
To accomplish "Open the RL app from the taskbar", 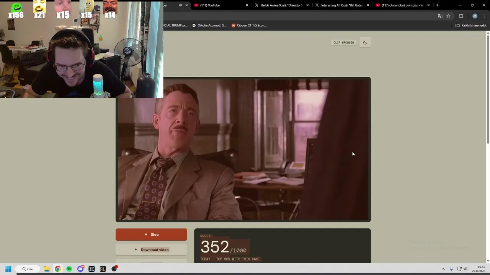I will pyautogui.click(x=103, y=269).
